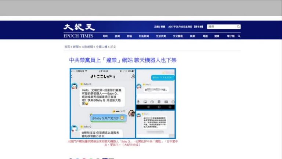Open the 評論 navigation menu item
Viewport: 282px width, 159px height.
[x=129, y=36]
